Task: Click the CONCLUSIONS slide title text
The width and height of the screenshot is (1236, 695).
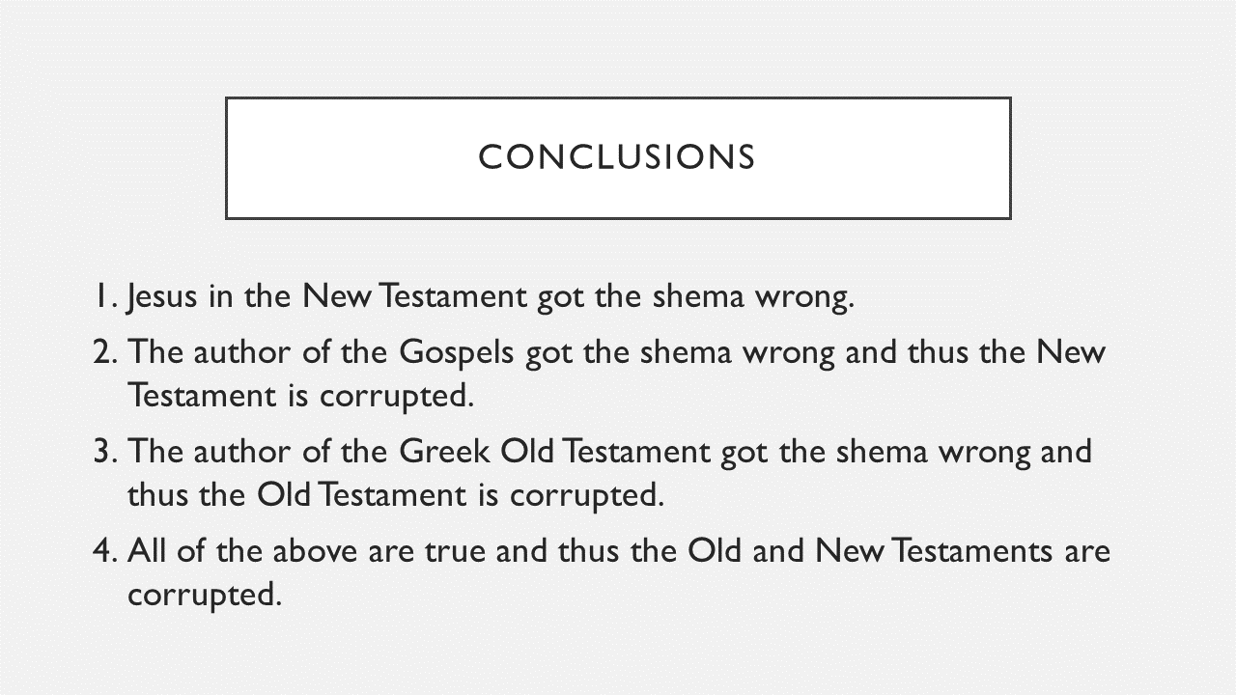Action: coord(617,157)
